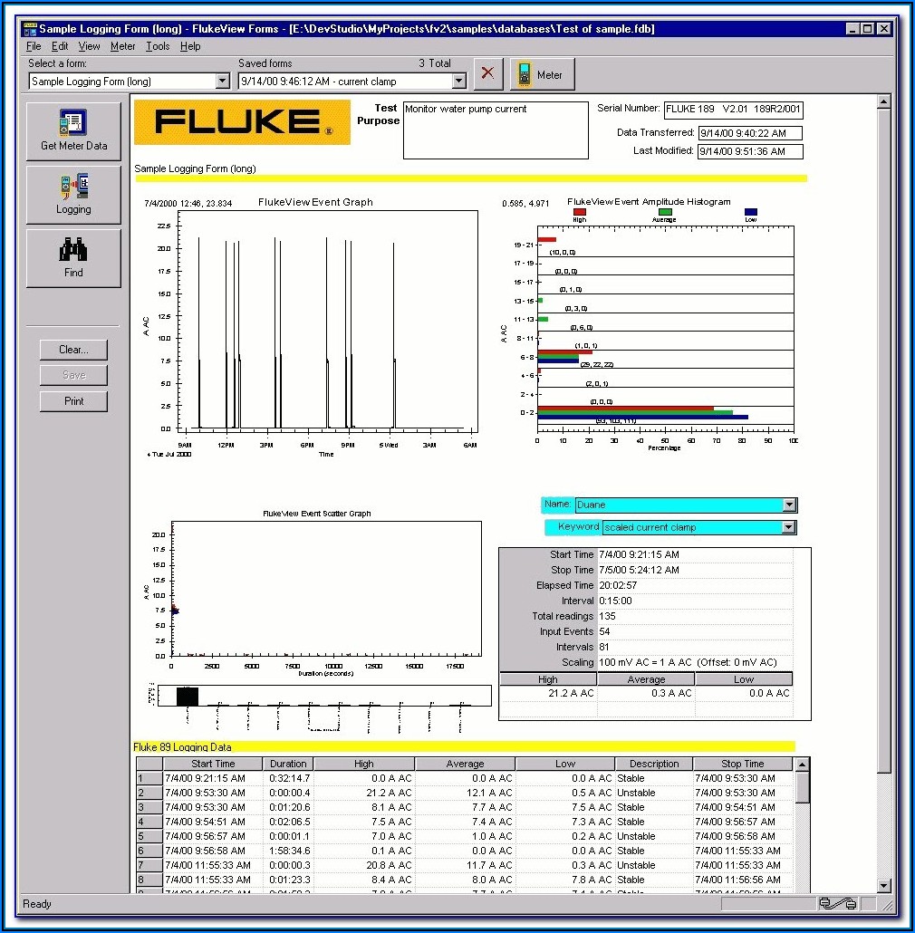Click the red High legend swatch

580,211
